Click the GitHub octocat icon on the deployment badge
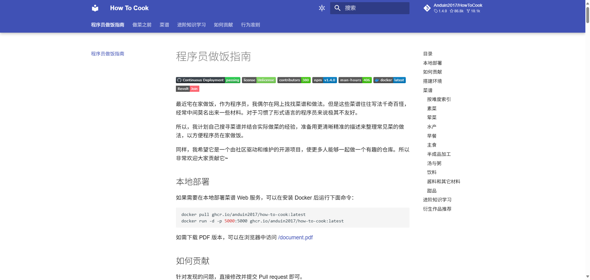The image size is (590, 280). click(x=179, y=80)
